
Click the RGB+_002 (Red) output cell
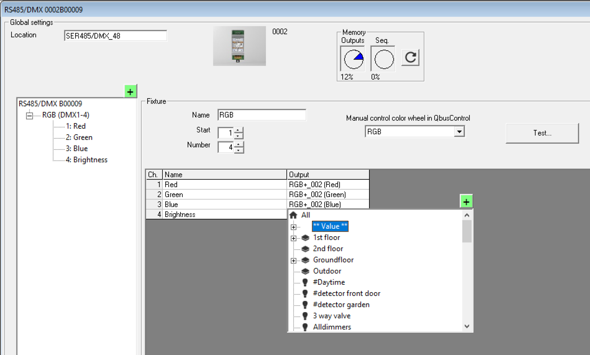pos(328,184)
